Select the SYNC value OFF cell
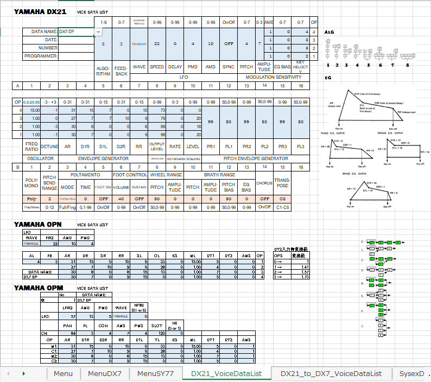Image resolution: width=431 pixels, height=382 pixels. click(229, 44)
